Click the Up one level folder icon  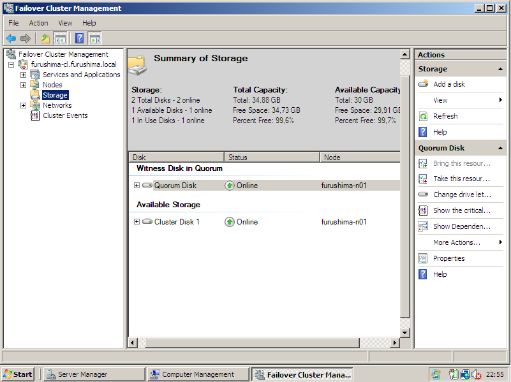[x=45, y=38]
